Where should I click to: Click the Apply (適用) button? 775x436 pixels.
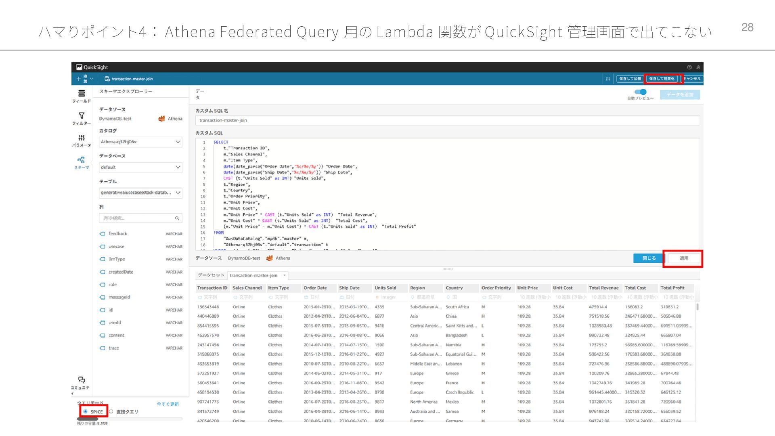coord(683,258)
